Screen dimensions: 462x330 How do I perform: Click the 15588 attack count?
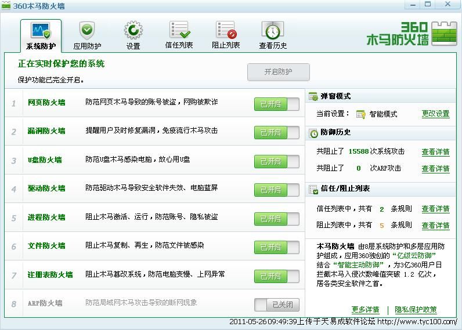(x=359, y=151)
